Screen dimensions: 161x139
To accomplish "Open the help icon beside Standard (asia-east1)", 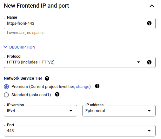I will tap(57, 94).
